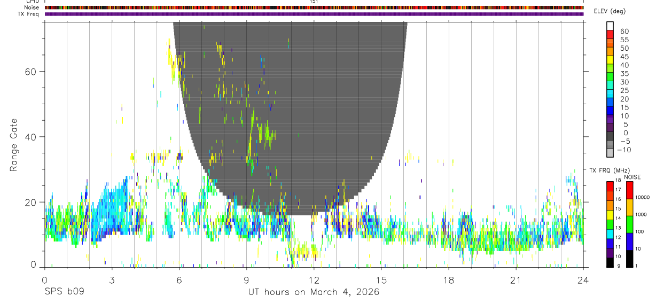This screenshot has height=303, width=656.
Task: Pick the green swatch in the NOISE colorbar
Action: pyautogui.click(x=629, y=224)
